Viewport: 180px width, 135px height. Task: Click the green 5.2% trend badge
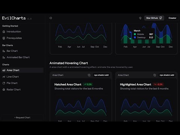tap(88, 84)
